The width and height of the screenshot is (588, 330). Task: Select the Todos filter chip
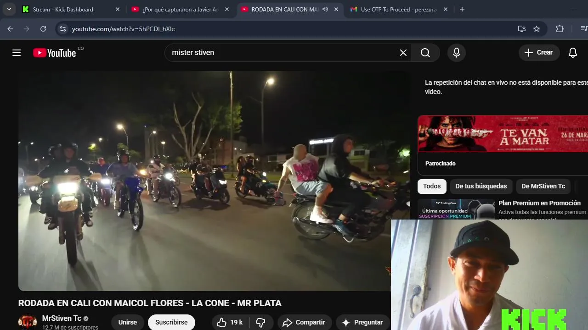432,186
